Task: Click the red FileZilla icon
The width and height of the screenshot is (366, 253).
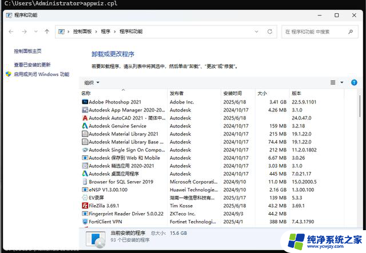Action: coord(85,206)
